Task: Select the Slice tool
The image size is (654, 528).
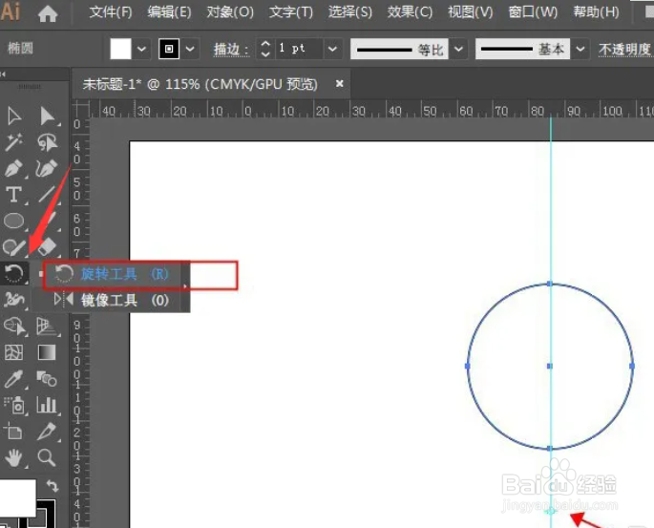Action: pos(47,432)
